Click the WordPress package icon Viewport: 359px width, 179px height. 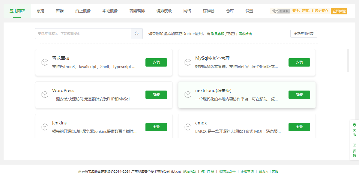point(45,94)
